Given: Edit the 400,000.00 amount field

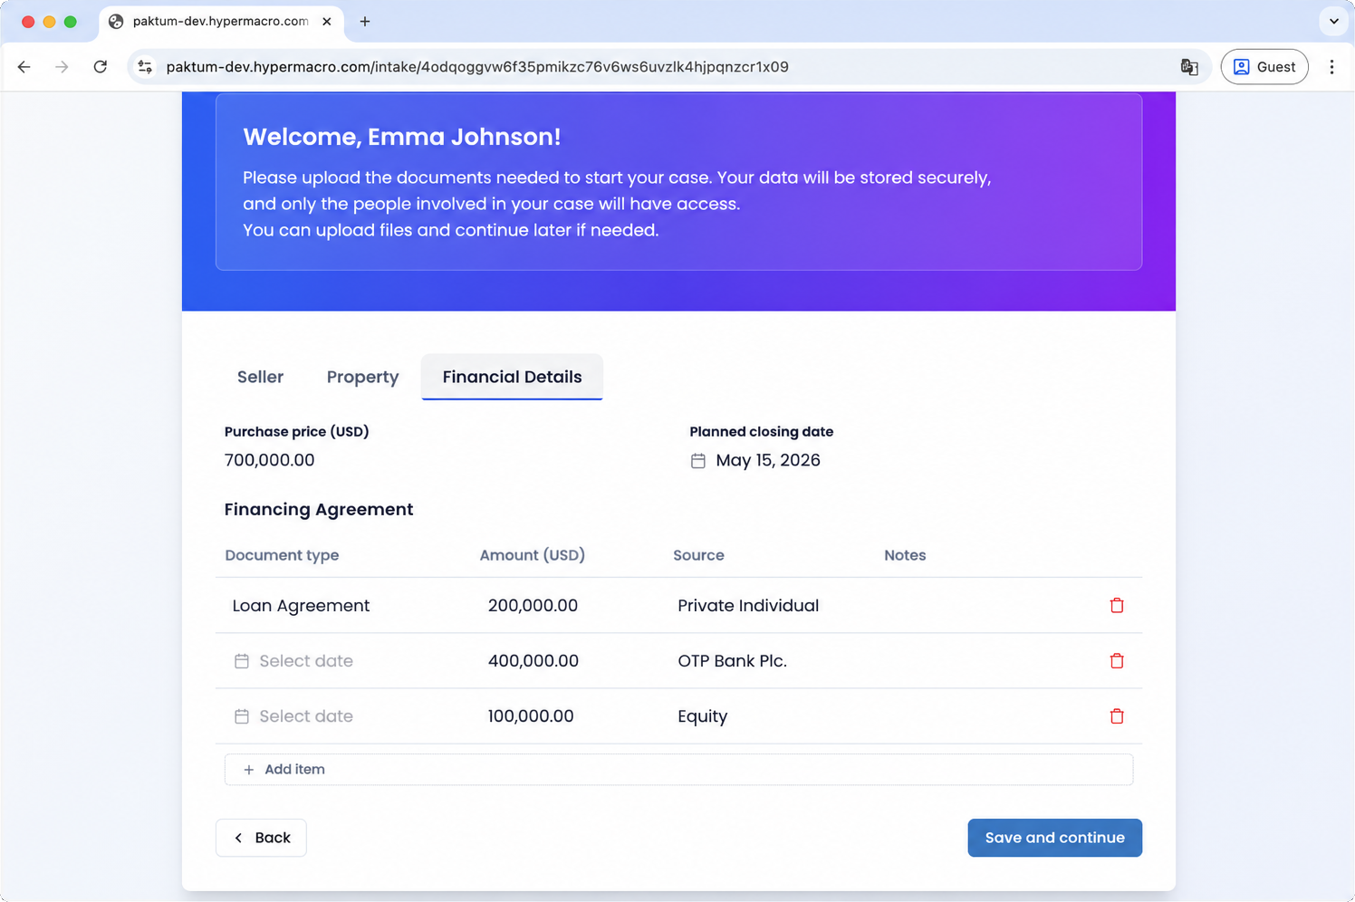Looking at the screenshot, I should click(x=533, y=661).
